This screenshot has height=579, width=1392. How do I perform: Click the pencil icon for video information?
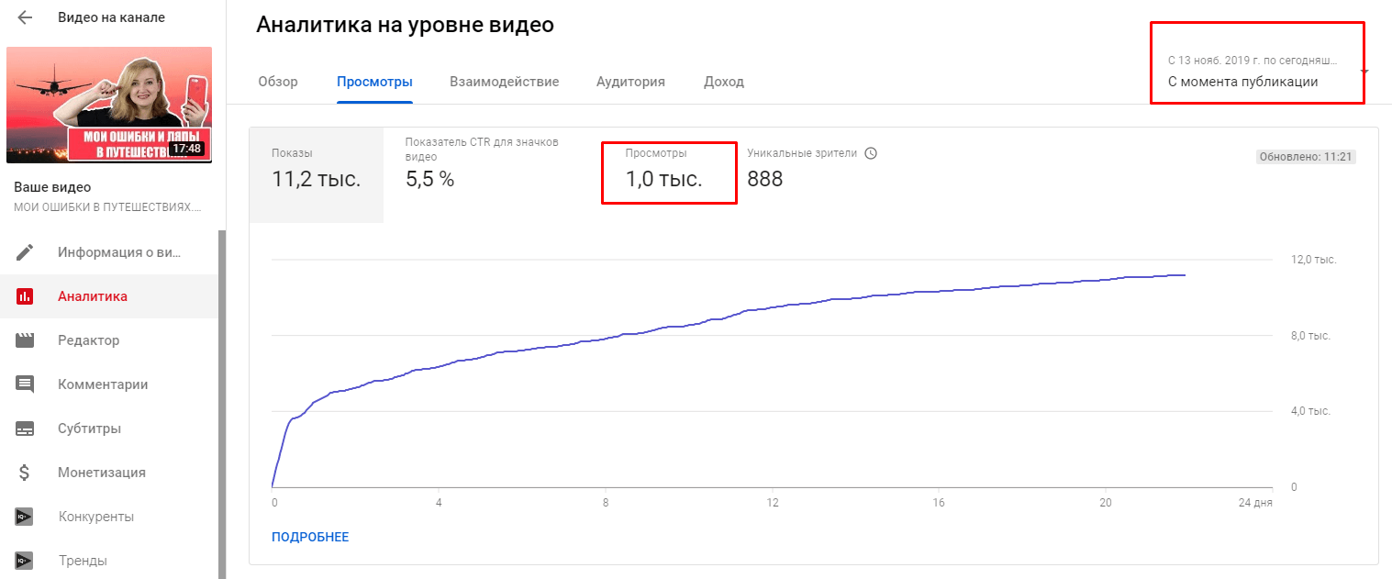coord(25,252)
